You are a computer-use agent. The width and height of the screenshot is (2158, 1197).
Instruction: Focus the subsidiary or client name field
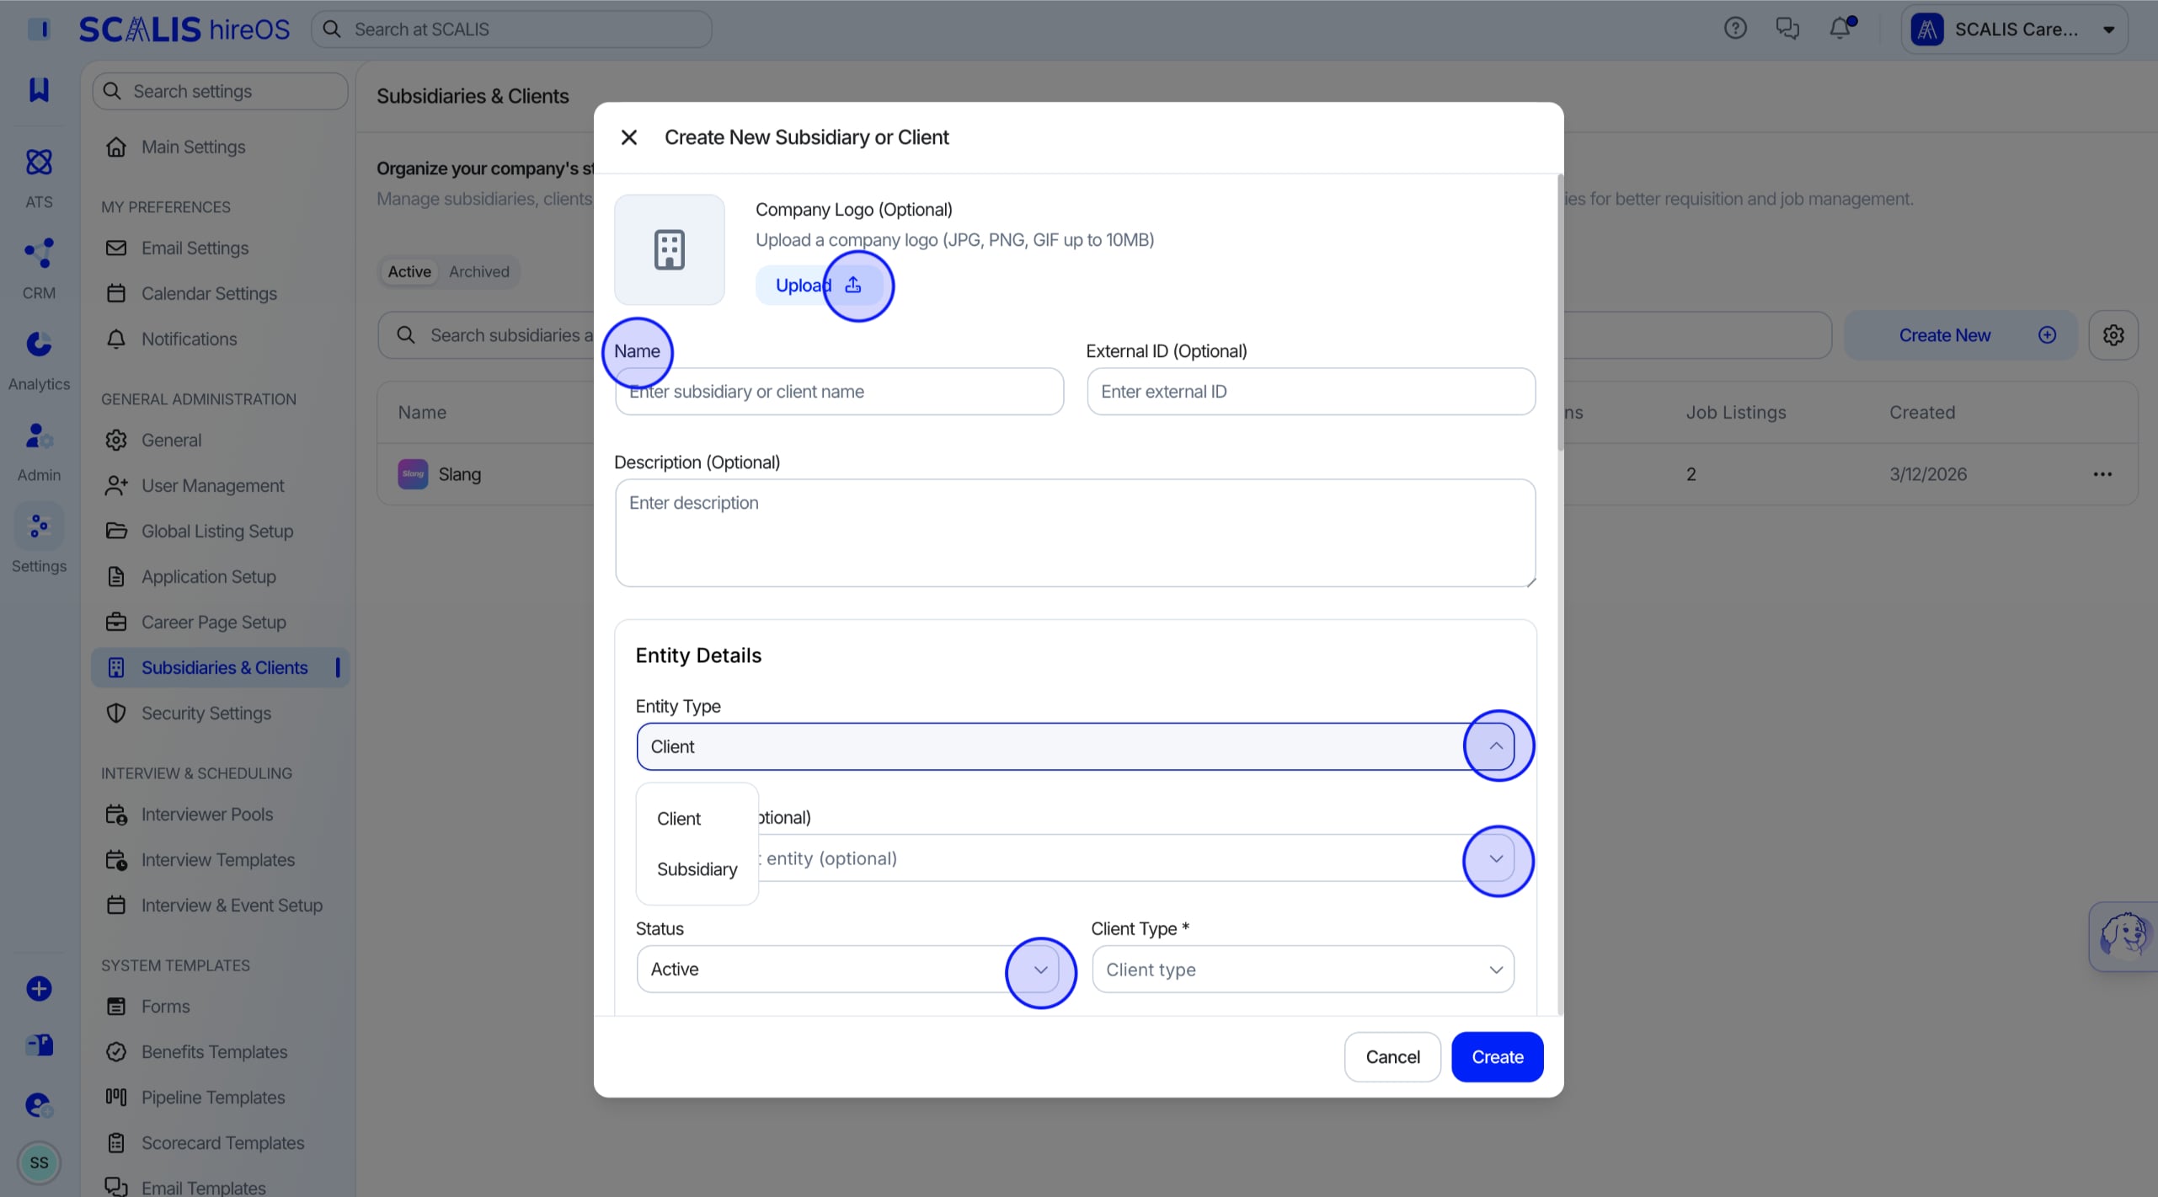coord(839,391)
